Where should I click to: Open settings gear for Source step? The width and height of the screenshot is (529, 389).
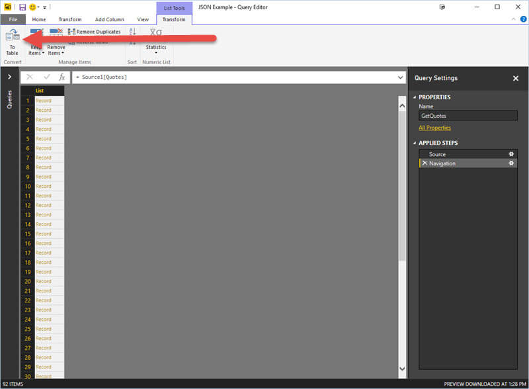(510, 154)
